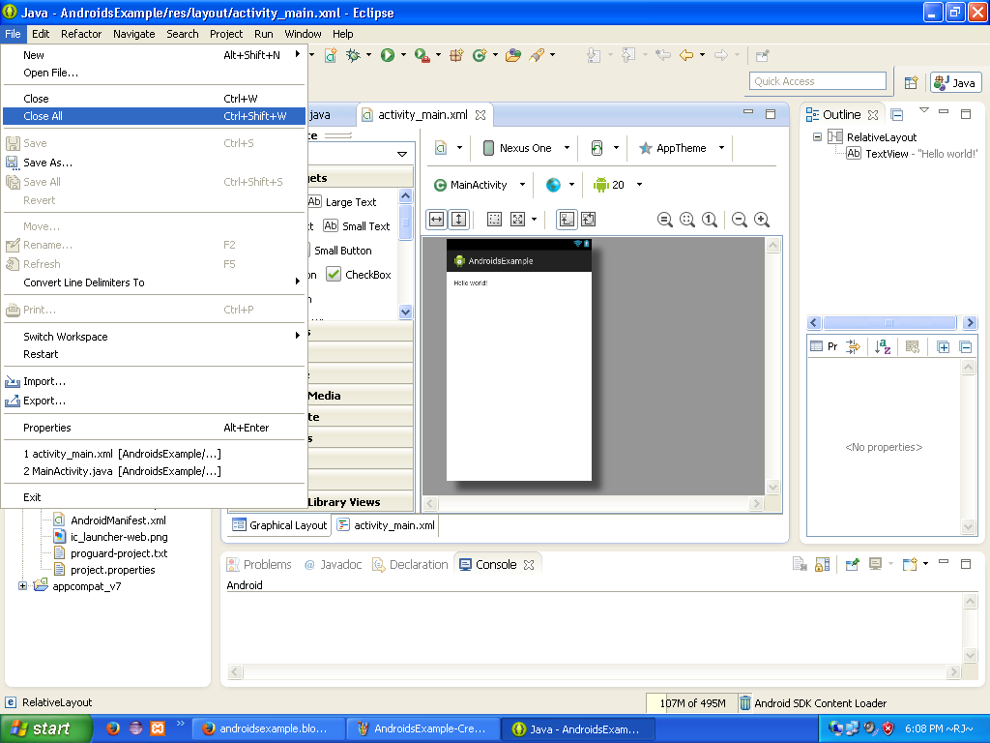Click the Open Type folder icon
This screenshot has height=743, width=990.
pos(513,55)
